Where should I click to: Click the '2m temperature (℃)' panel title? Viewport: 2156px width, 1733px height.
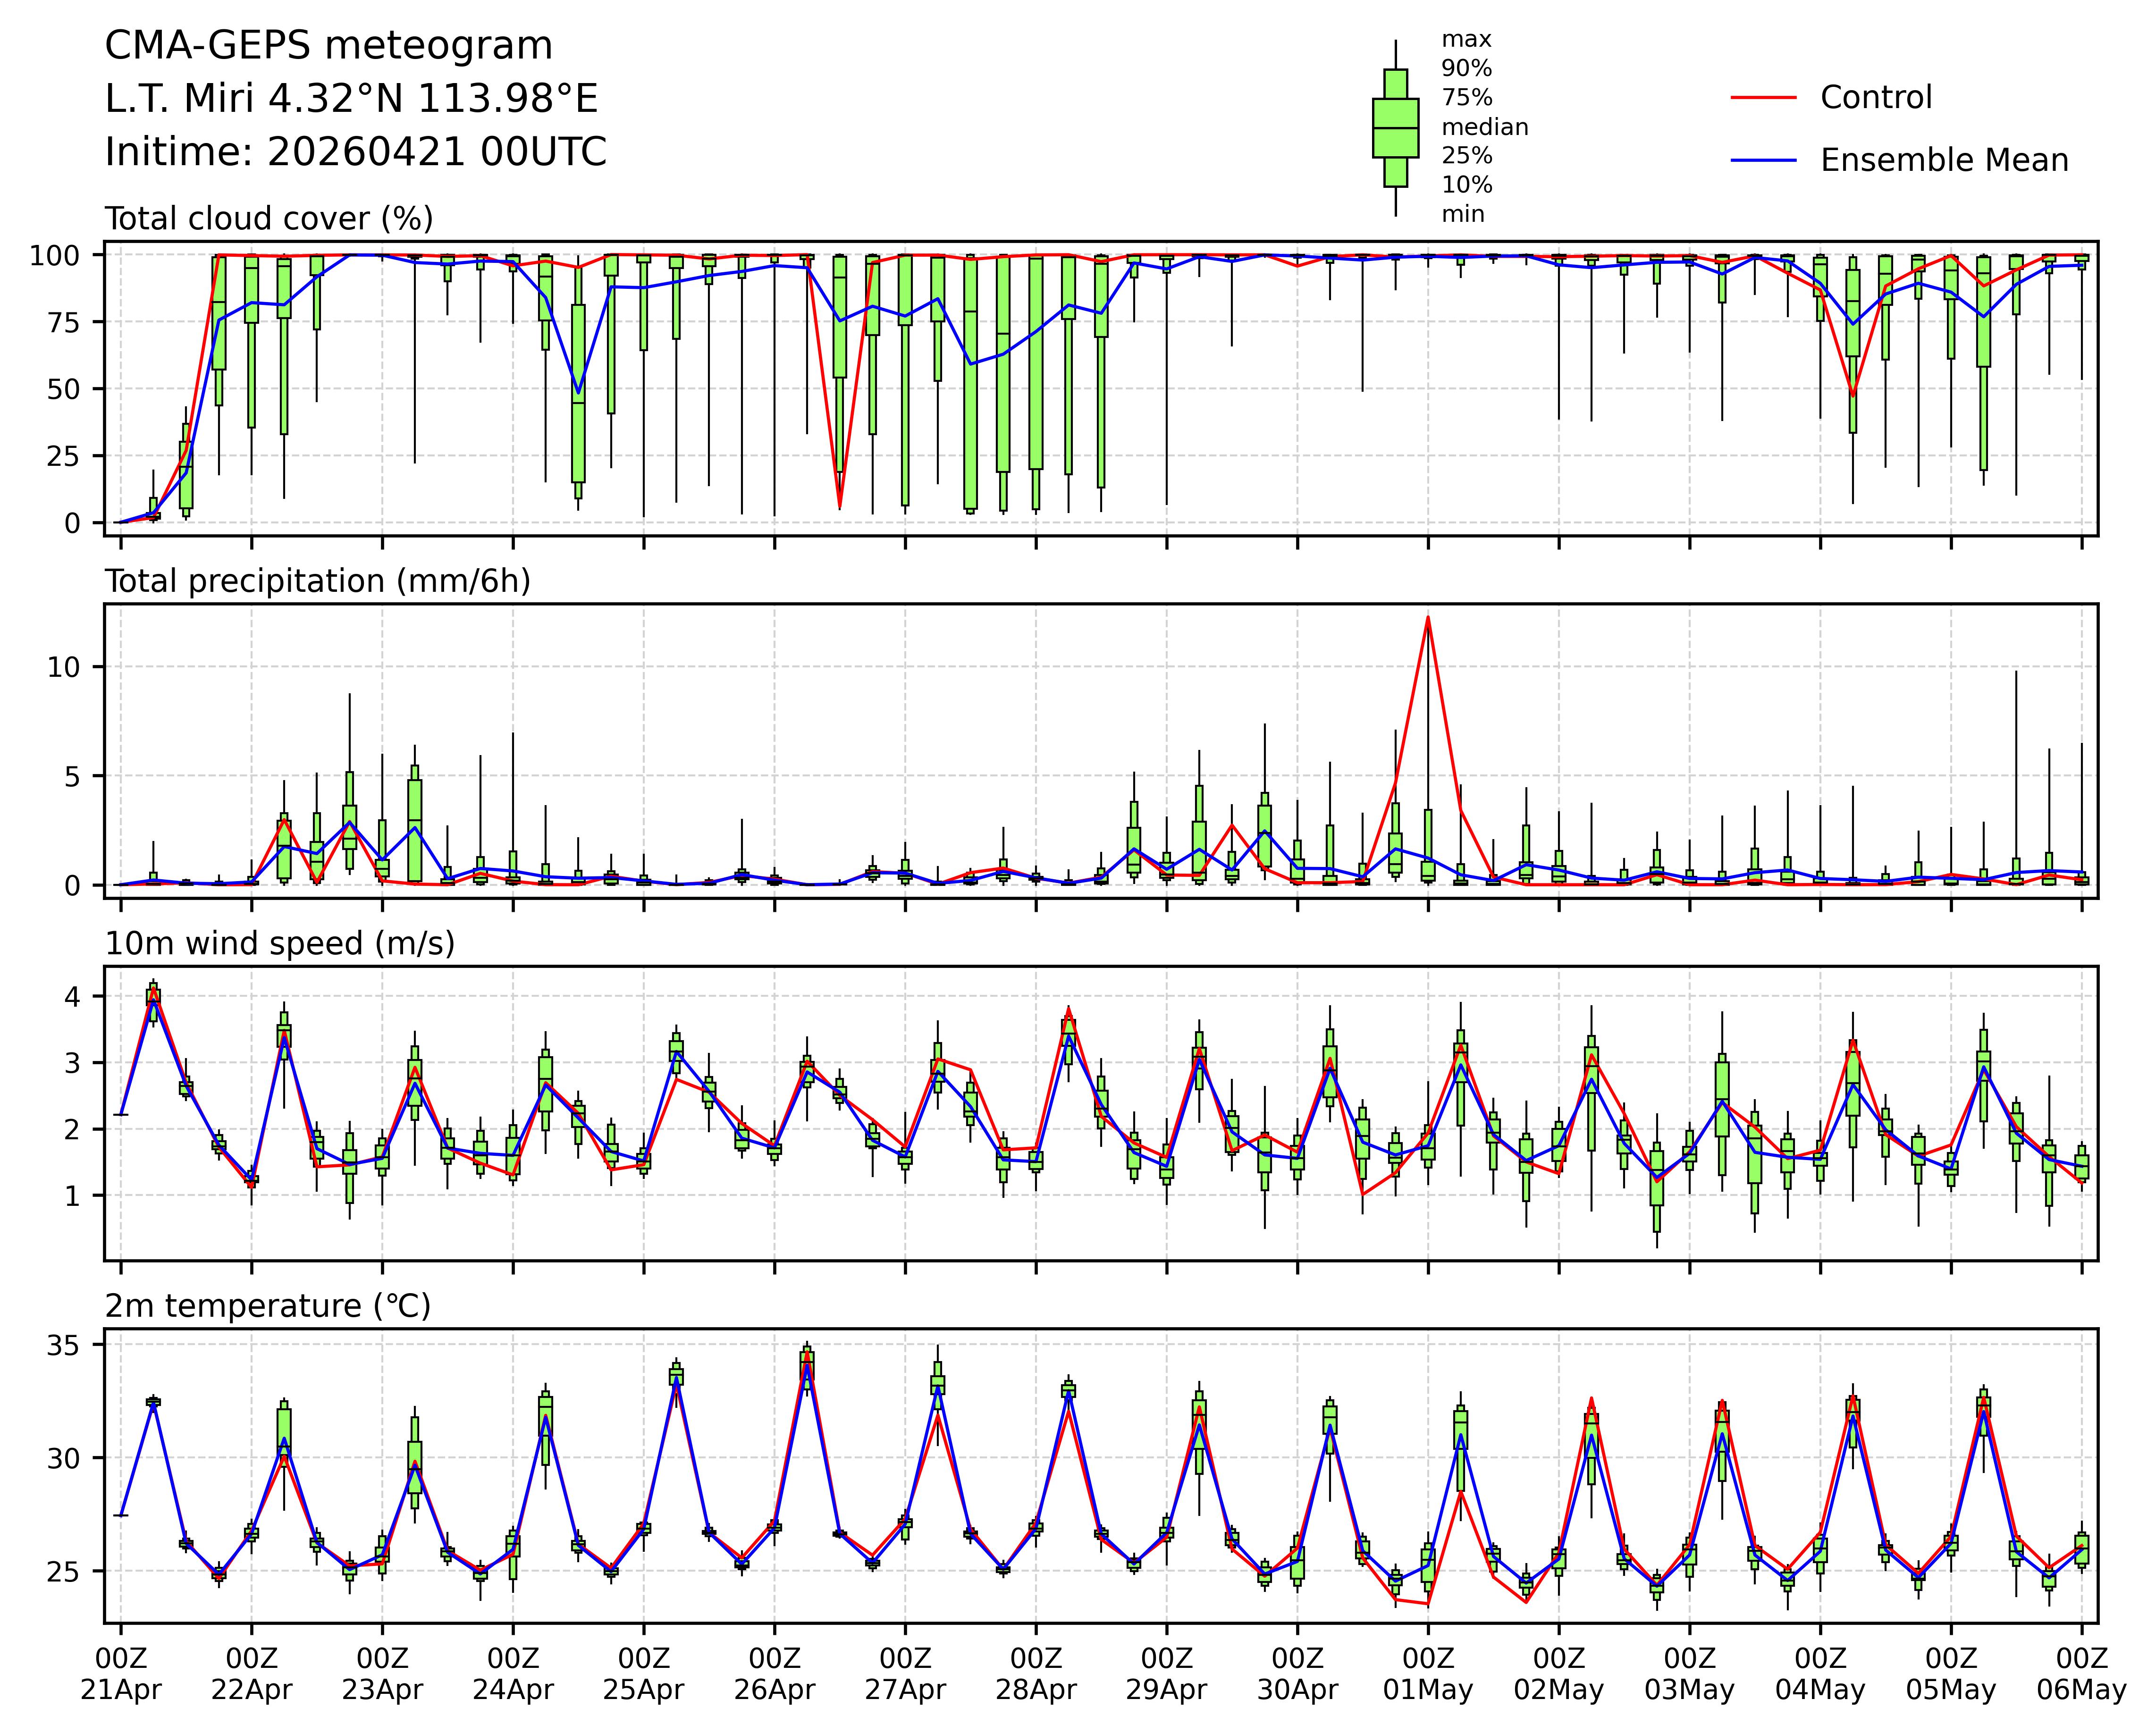tap(268, 1306)
